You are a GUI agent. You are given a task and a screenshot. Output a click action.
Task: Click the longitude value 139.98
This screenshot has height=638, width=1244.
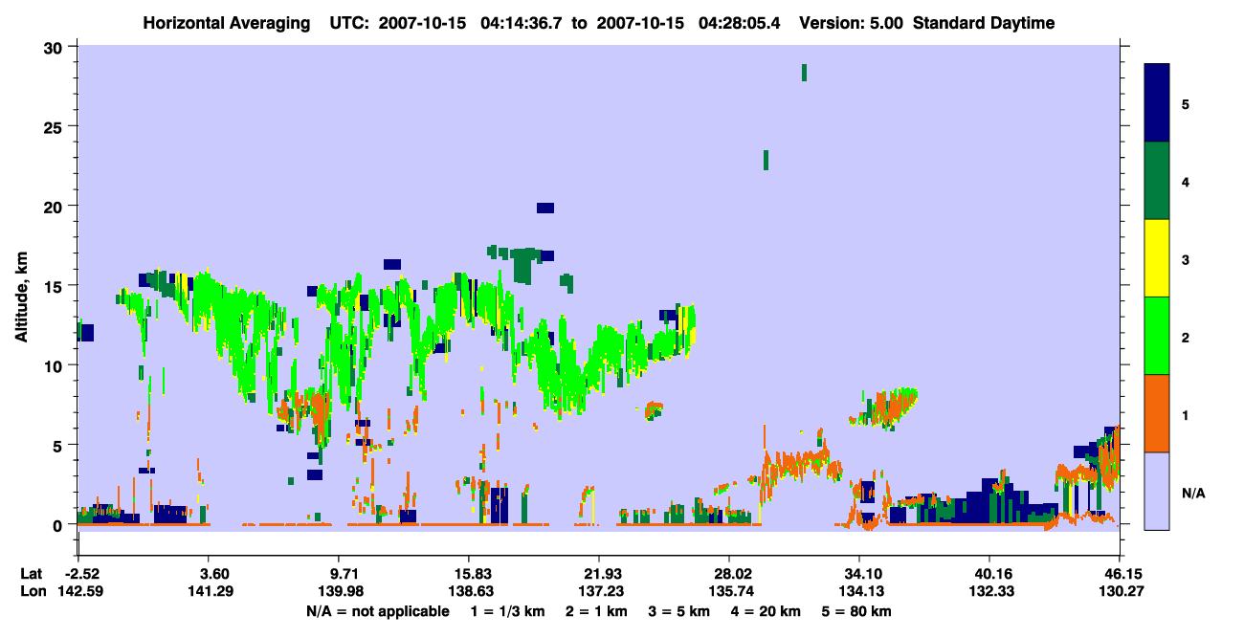(x=340, y=591)
